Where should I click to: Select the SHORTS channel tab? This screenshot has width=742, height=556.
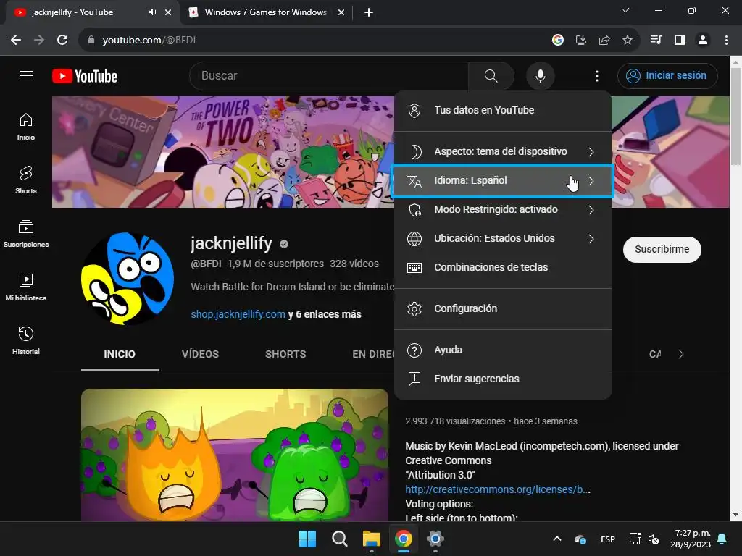click(285, 354)
